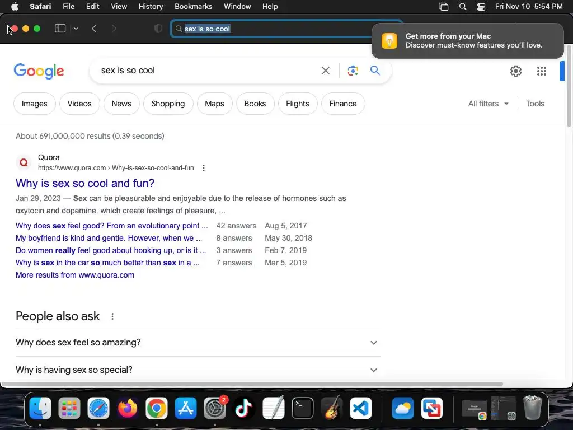Open the View menu
573x430 pixels.
coord(119,7)
